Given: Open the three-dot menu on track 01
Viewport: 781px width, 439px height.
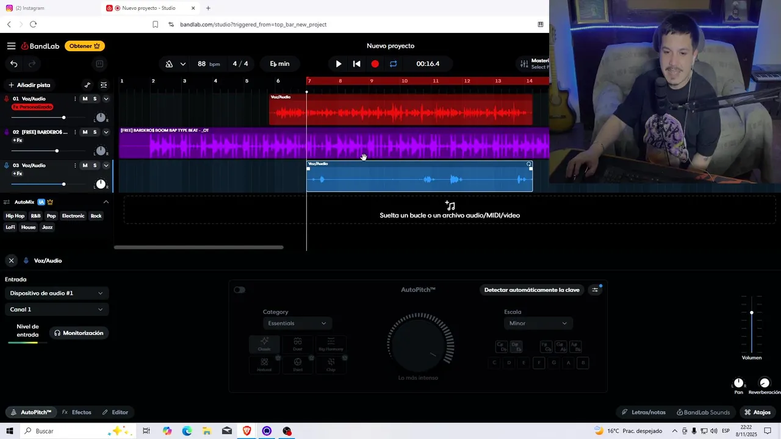Looking at the screenshot, I should [75, 99].
